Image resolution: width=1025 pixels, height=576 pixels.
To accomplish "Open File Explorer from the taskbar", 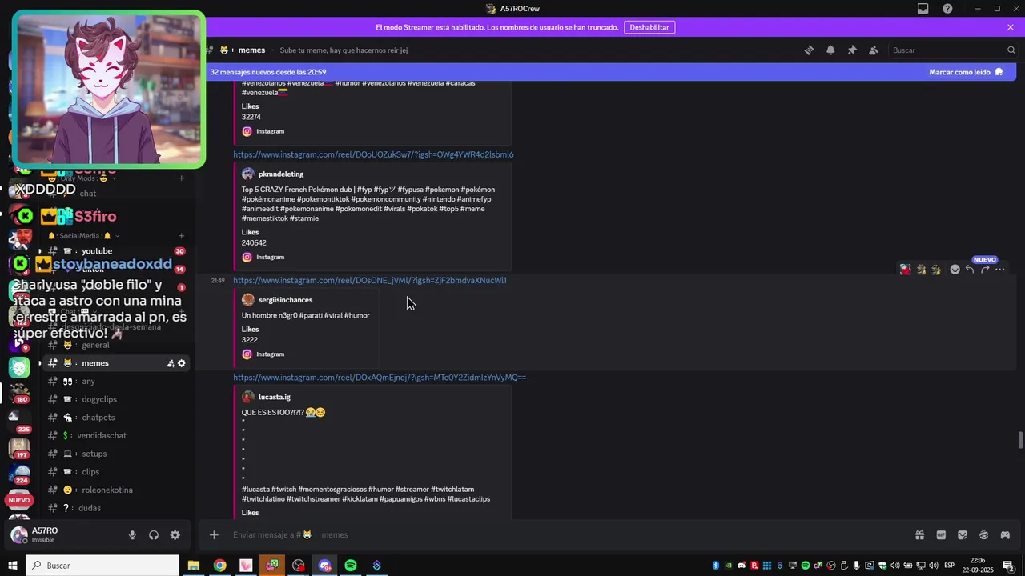I will [194, 566].
